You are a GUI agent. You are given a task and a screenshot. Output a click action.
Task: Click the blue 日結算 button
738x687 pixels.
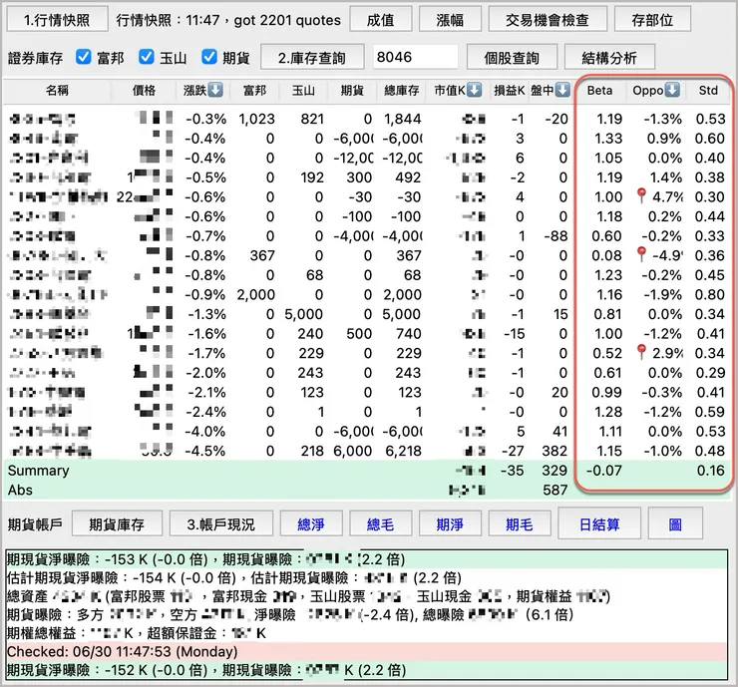tap(599, 524)
